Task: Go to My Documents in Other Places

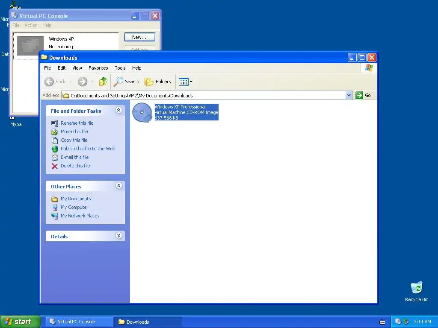Action: click(x=76, y=199)
